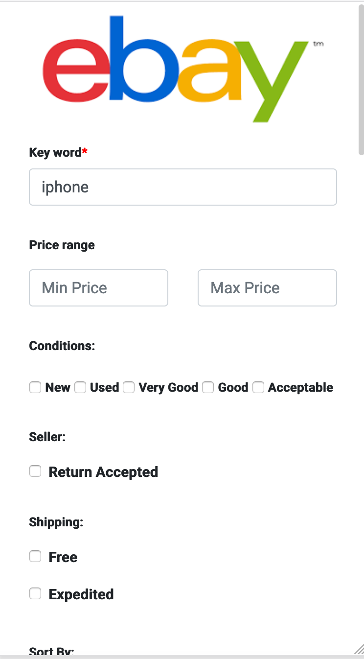Click the Conditions heading
The image size is (364, 659).
click(x=62, y=346)
